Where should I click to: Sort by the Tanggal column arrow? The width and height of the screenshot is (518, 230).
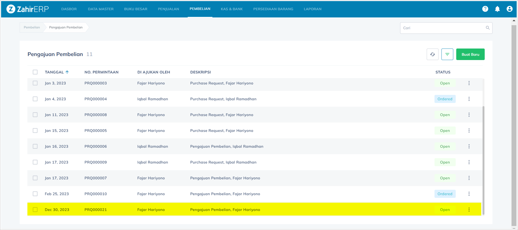[67, 72]
